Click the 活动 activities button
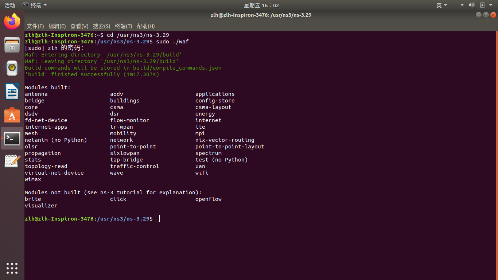 pos(10,5)
